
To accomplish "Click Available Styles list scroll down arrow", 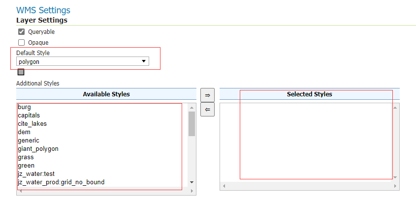I will 192,182.
